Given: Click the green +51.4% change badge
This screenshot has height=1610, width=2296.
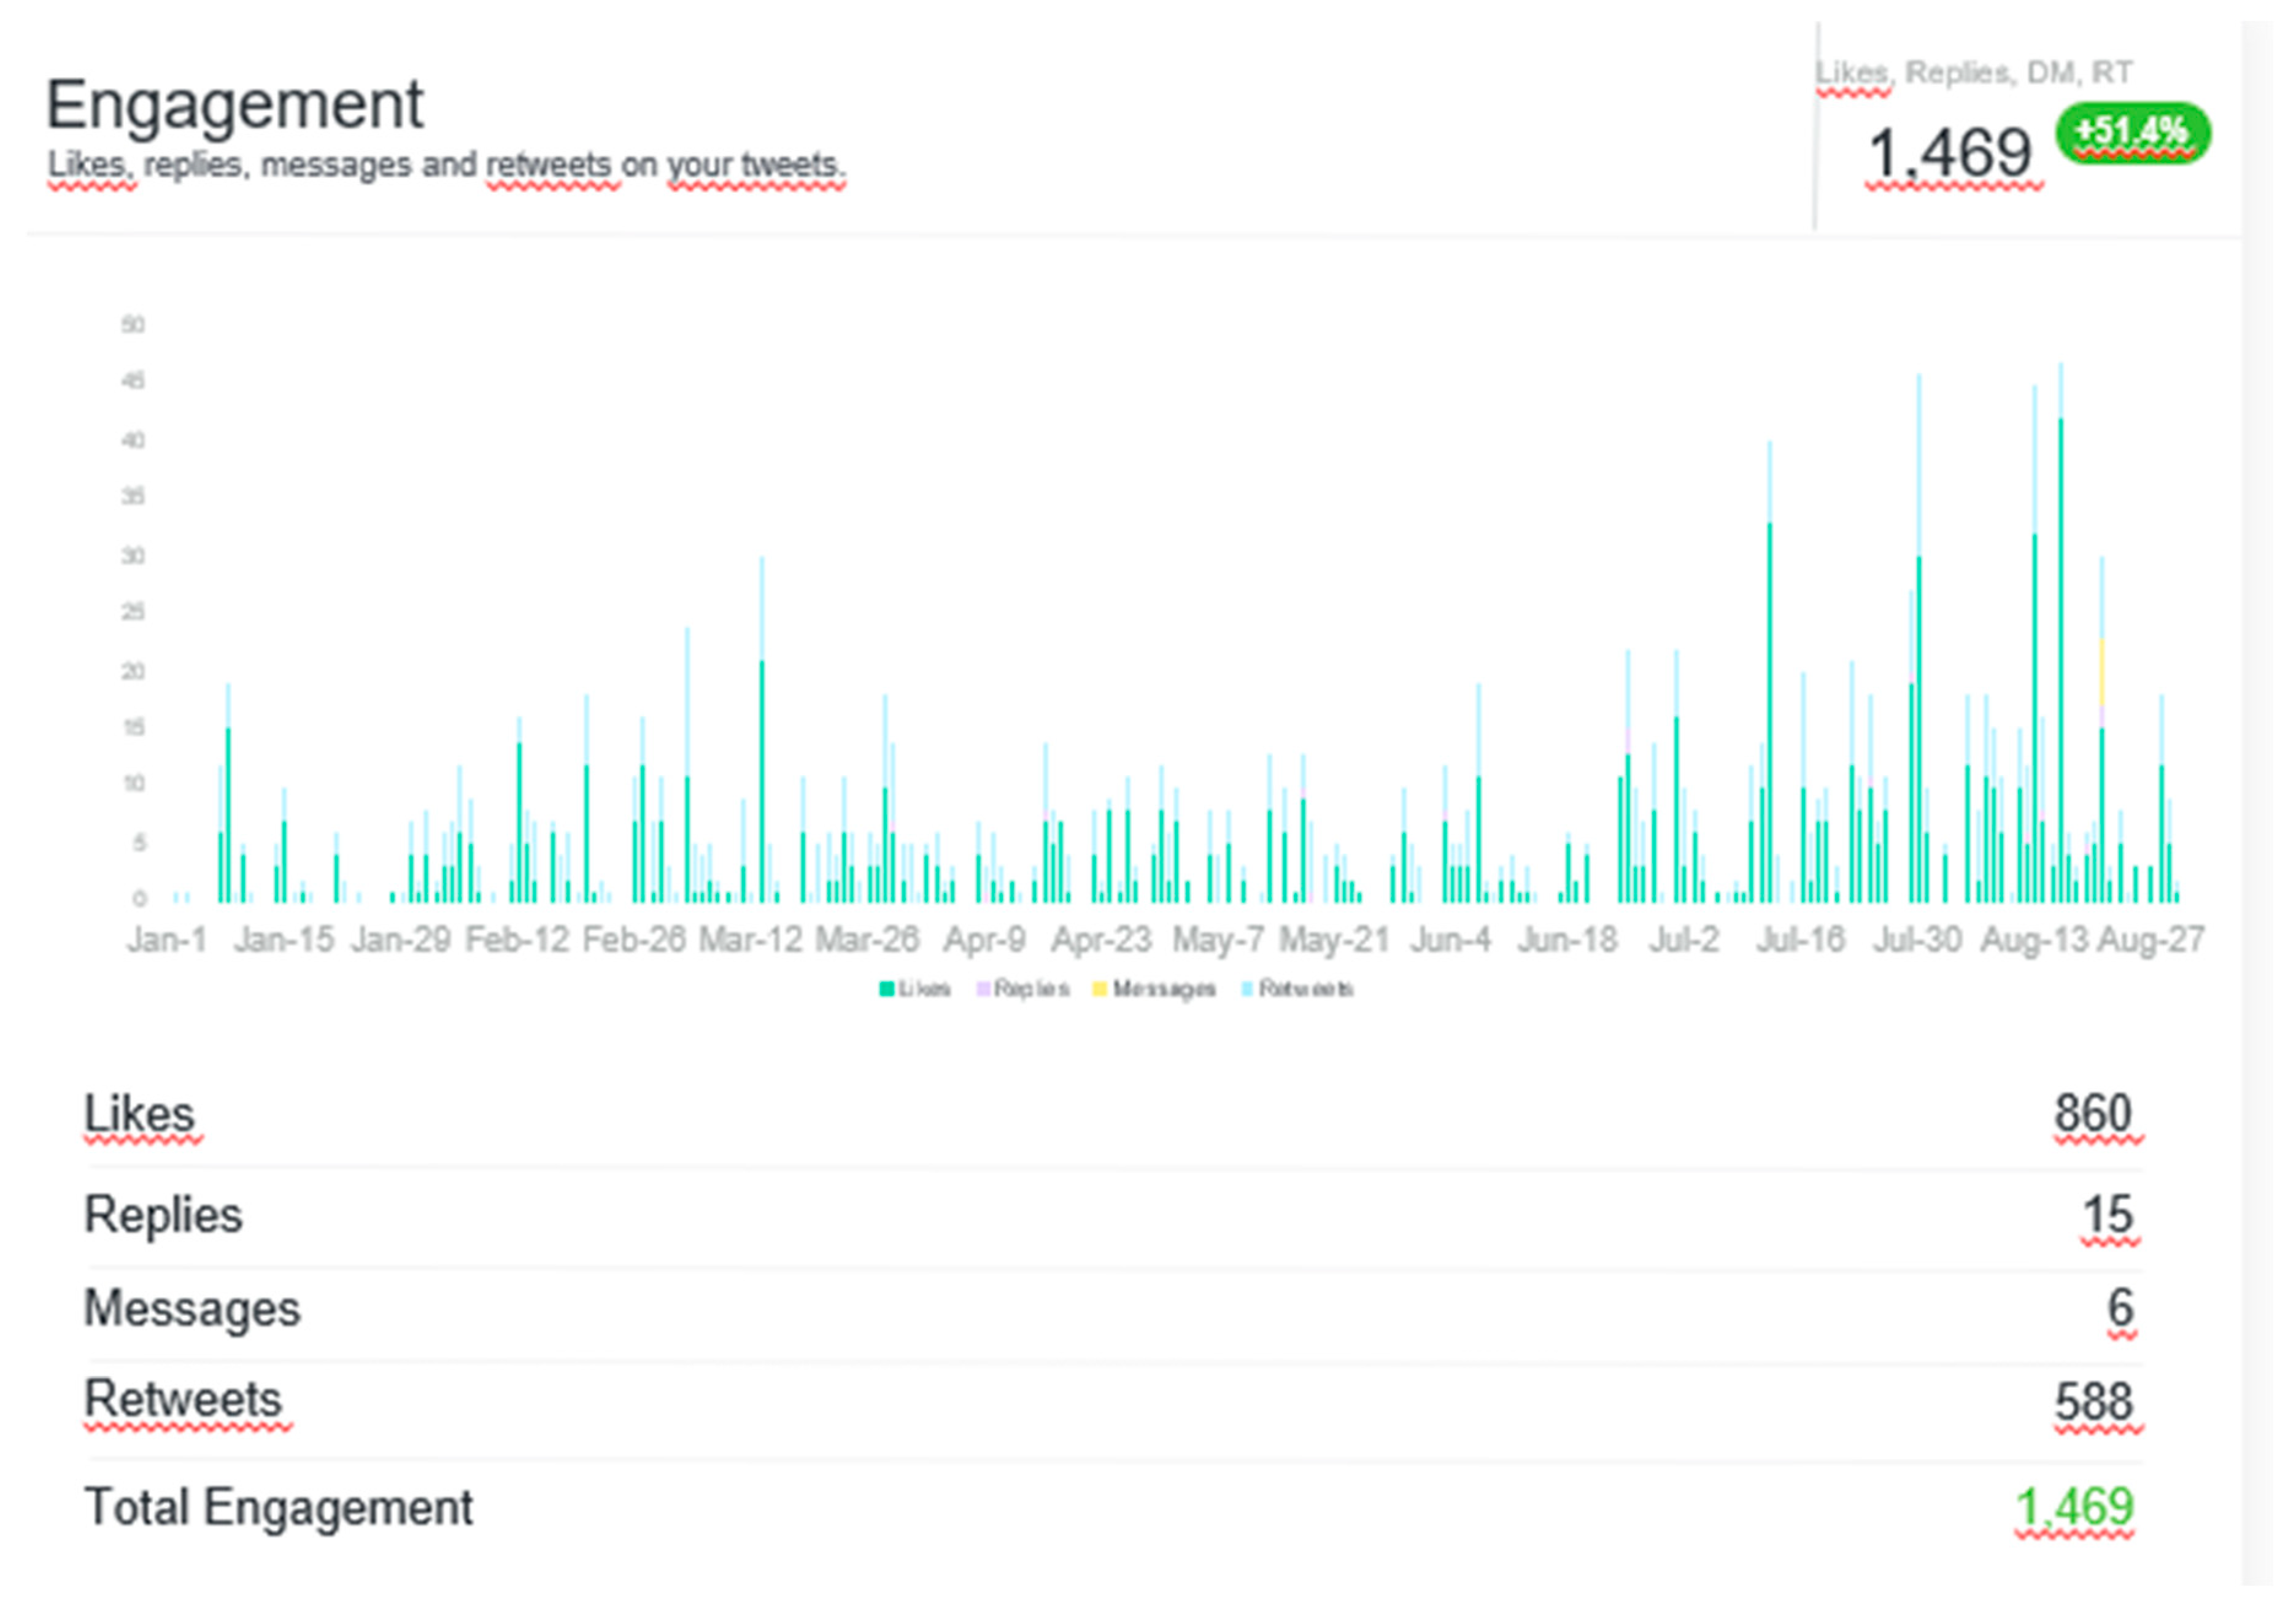Looking at the screenshot, I should (x=2132, y=132).
